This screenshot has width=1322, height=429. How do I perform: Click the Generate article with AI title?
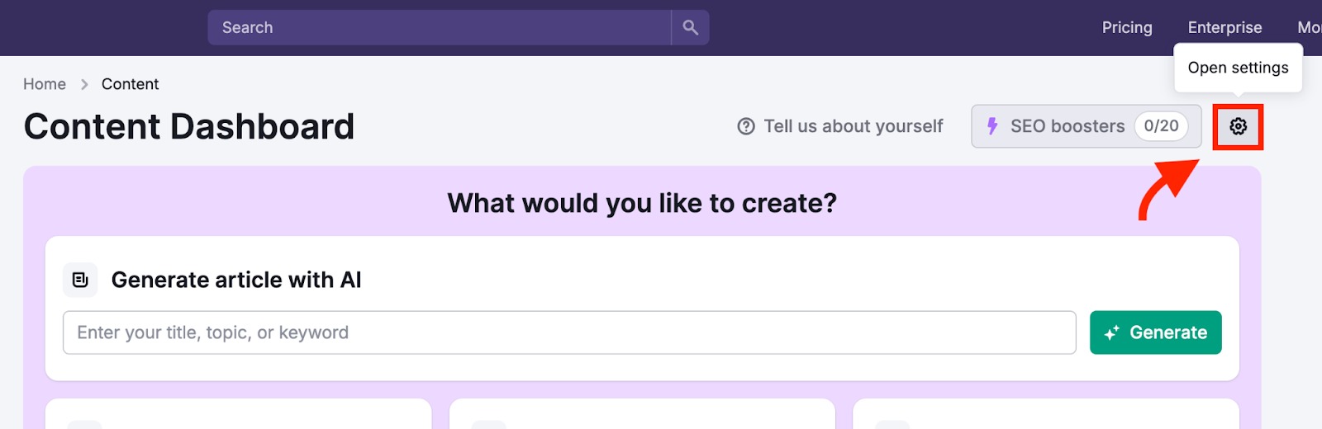click(x=236, y=280)
